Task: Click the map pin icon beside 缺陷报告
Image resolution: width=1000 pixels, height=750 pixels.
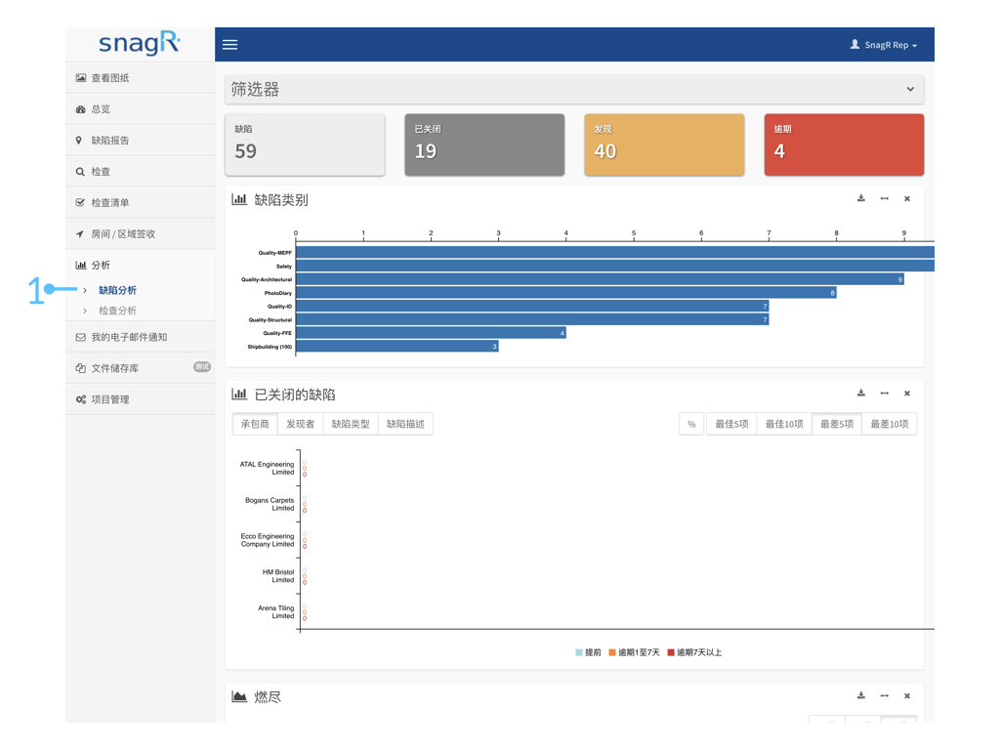Action: 79,141
